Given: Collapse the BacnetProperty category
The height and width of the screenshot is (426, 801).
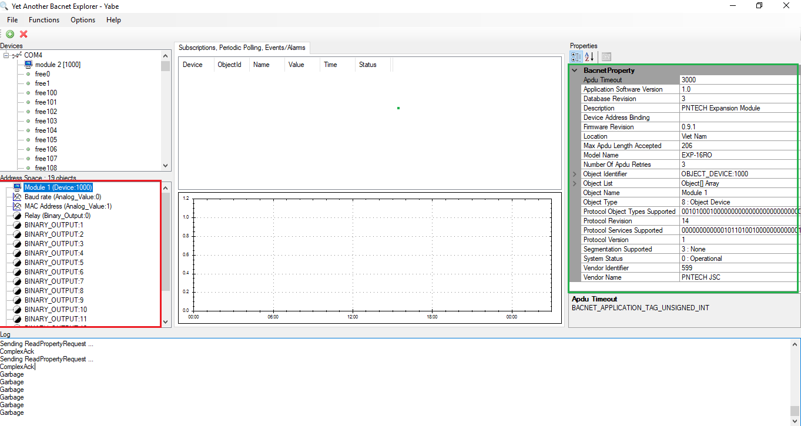Looking at the screenshot, I should [x=575, y=71].
